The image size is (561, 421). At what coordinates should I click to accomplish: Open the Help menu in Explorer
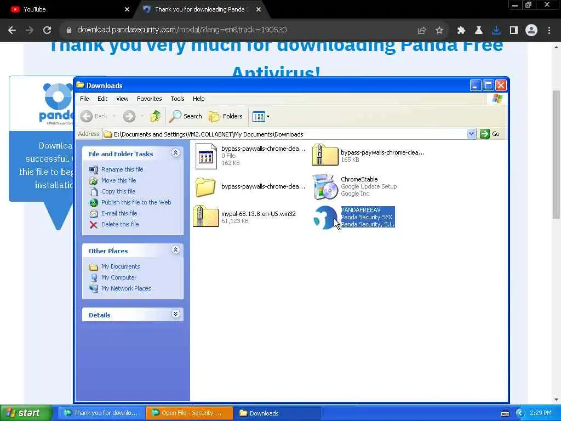(x=198, y=99)
